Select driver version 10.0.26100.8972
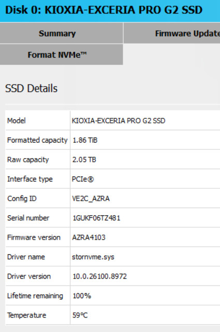 99,276
